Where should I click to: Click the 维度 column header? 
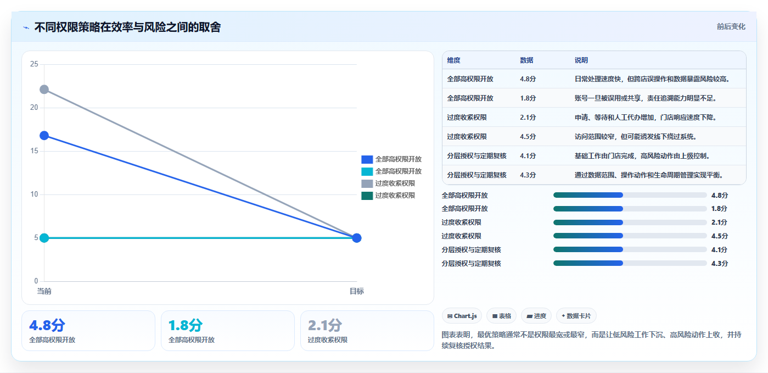click(x=453, y=60)
